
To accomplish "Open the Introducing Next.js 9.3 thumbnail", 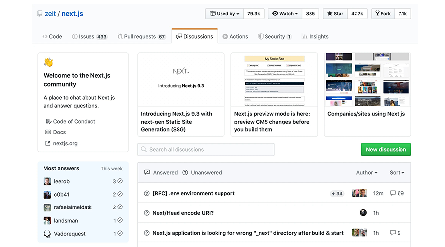I will 181,80.
